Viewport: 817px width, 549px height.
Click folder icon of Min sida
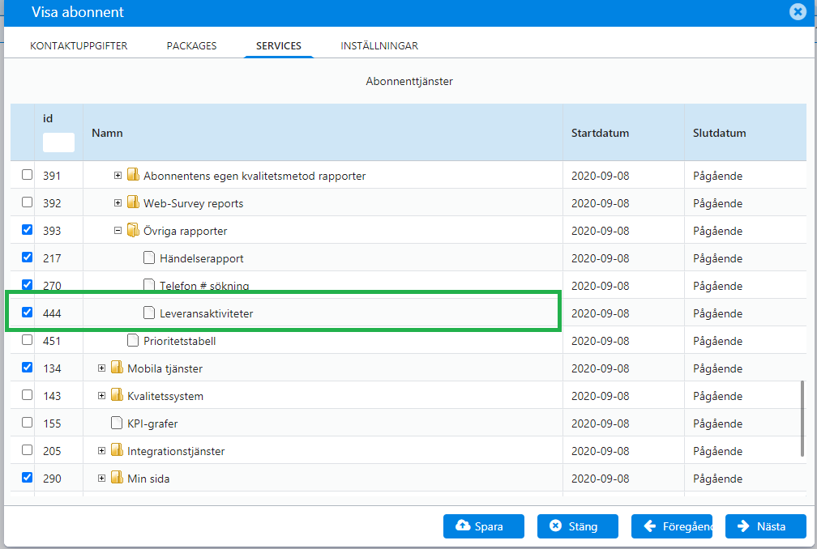coord(118,478)
